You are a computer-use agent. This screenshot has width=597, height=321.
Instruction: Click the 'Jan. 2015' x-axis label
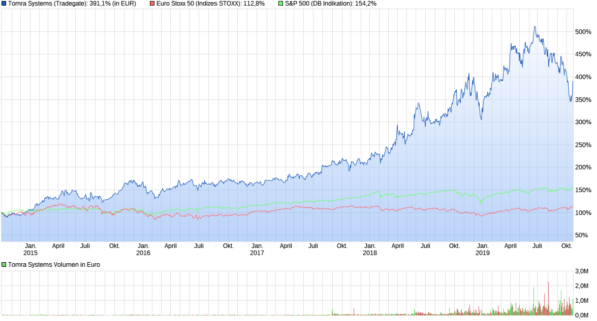coord(30,249)
